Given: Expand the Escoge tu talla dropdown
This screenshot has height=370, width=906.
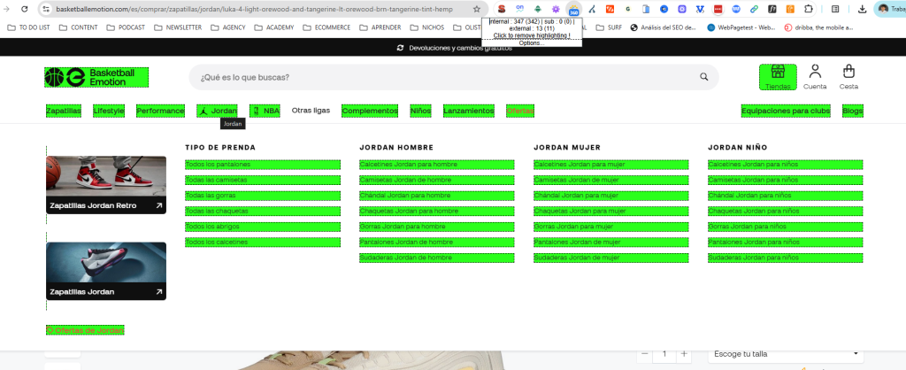Looking at the screenshot, I should pyautogui.click(x=784, y=354).
